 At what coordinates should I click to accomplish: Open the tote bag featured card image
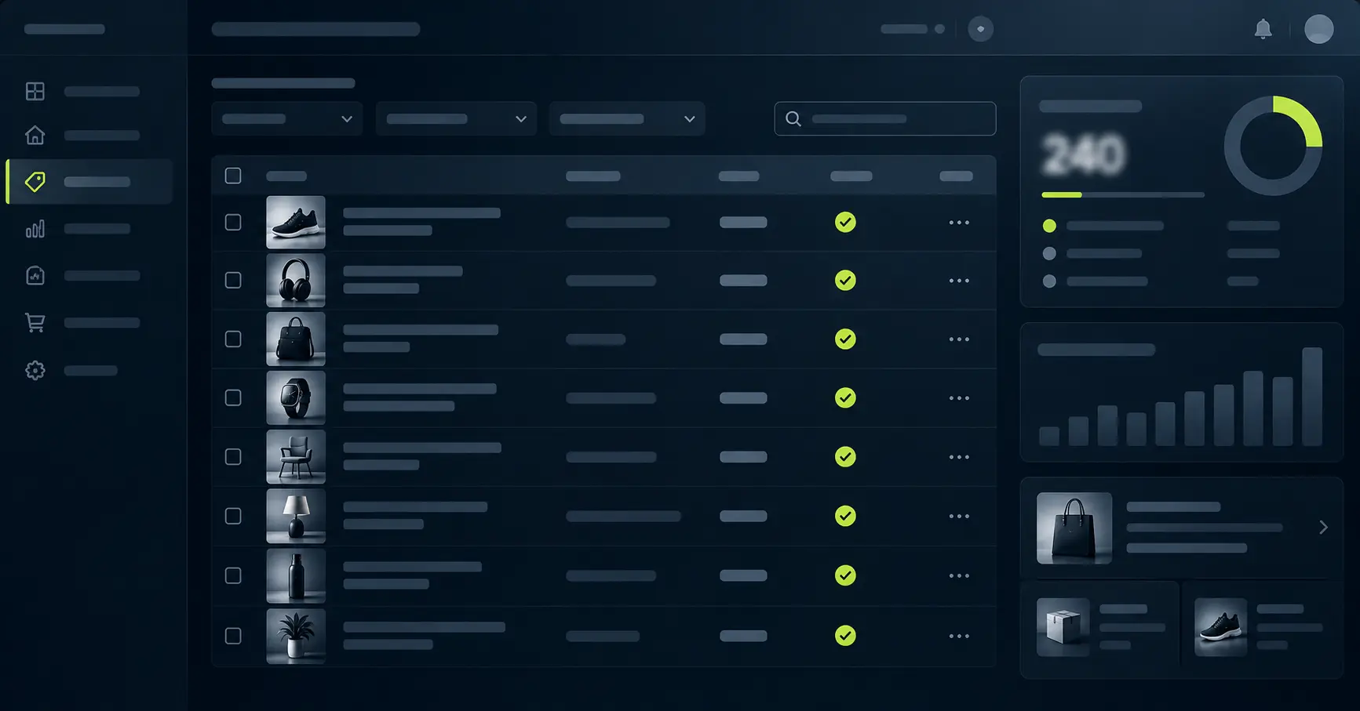(1074, 528)
